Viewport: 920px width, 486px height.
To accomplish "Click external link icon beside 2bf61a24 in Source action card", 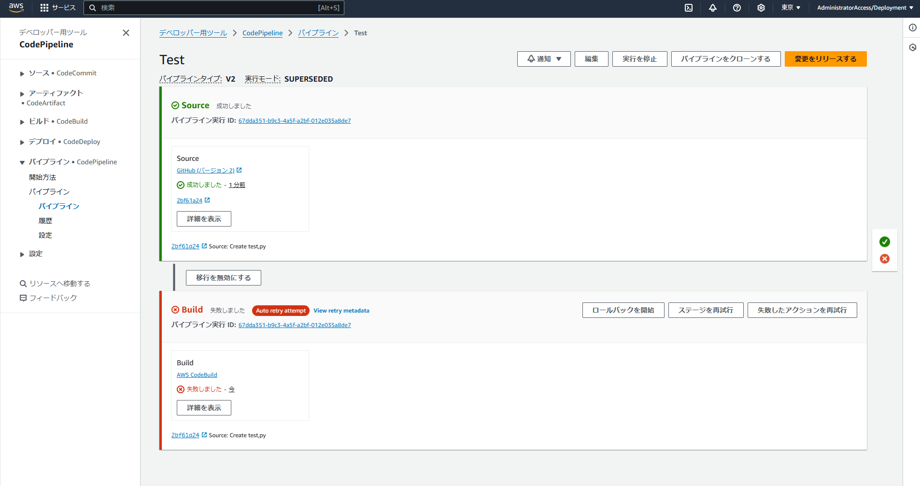I will (x=207, y=200).
